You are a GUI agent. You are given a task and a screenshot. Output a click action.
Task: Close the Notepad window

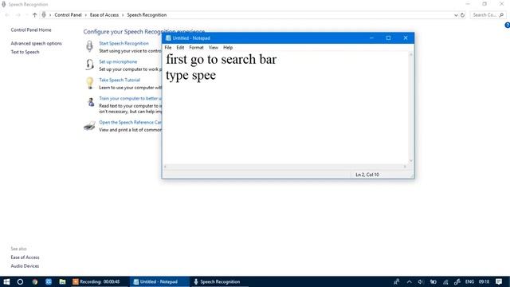click(x=406, y=38)
